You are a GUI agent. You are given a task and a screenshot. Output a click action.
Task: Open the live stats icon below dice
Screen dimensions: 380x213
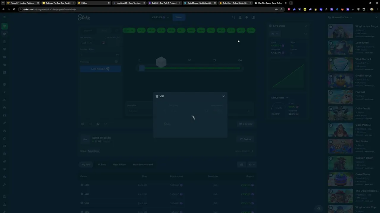coord(98,124)
